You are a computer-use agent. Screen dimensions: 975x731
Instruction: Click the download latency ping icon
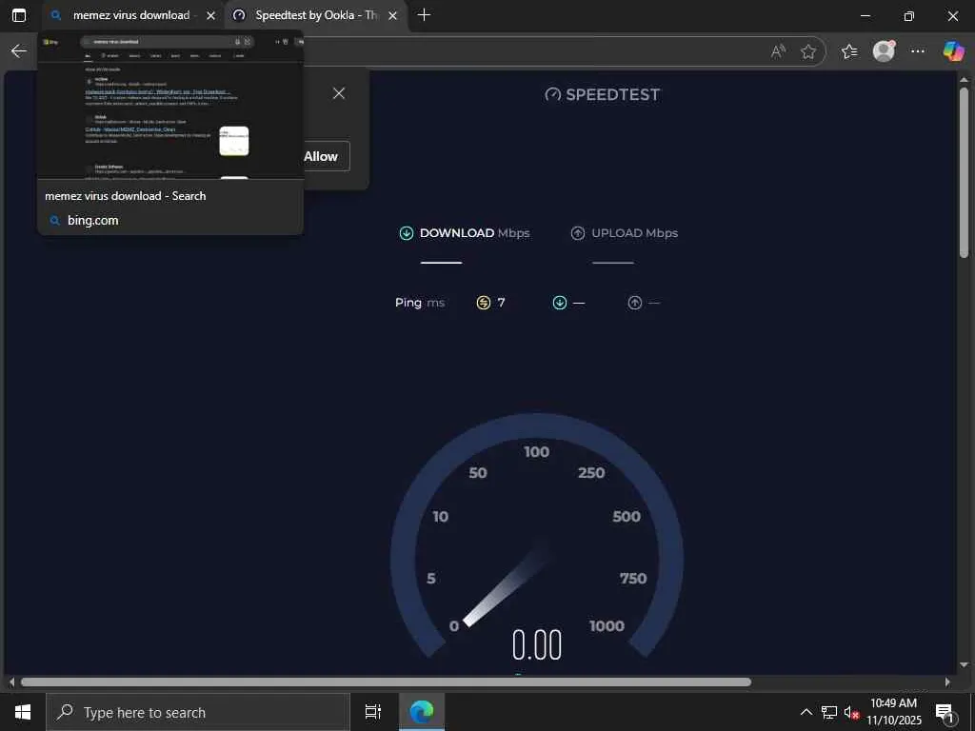(560, 303)
